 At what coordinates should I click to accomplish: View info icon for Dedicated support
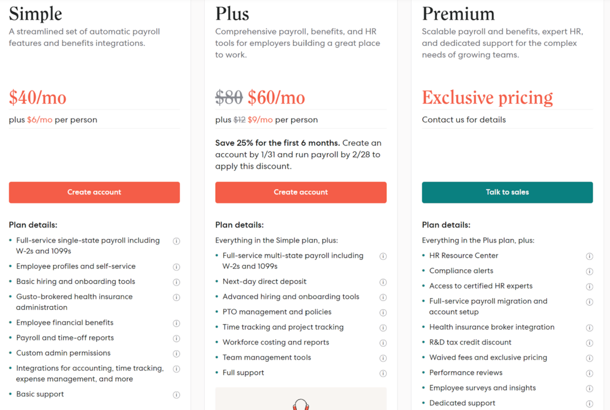[590, 403]
